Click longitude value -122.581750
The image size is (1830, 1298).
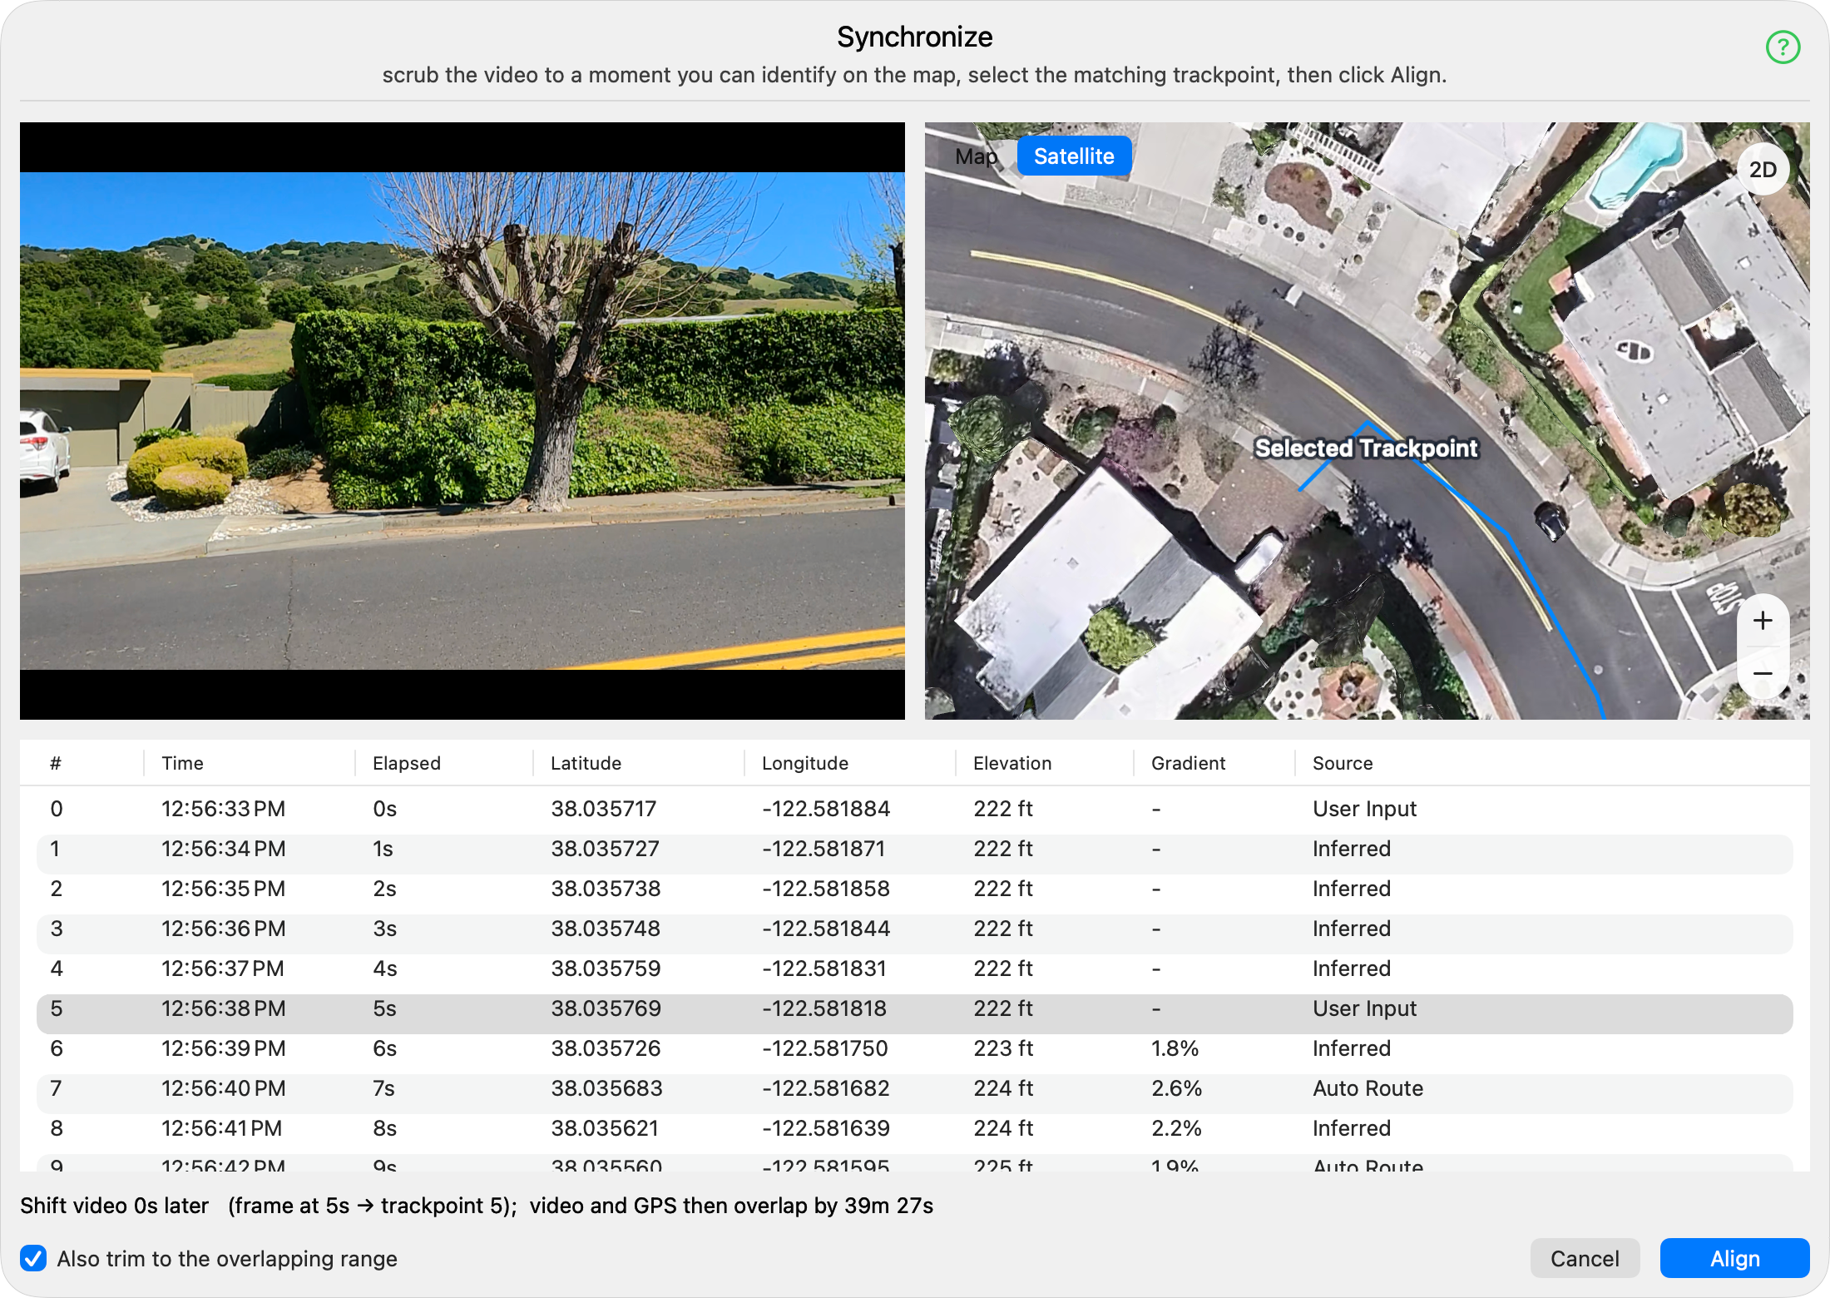(x=825, y=1048)
